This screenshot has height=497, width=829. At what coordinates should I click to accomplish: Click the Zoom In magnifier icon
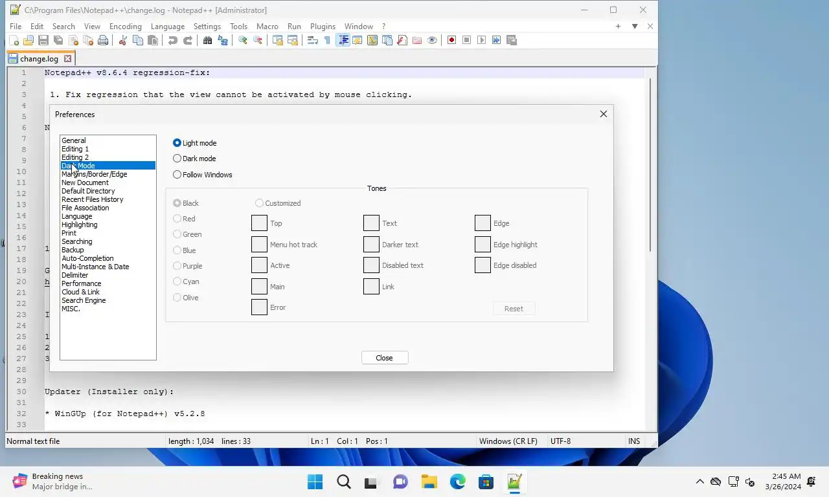tap(243, 40)
